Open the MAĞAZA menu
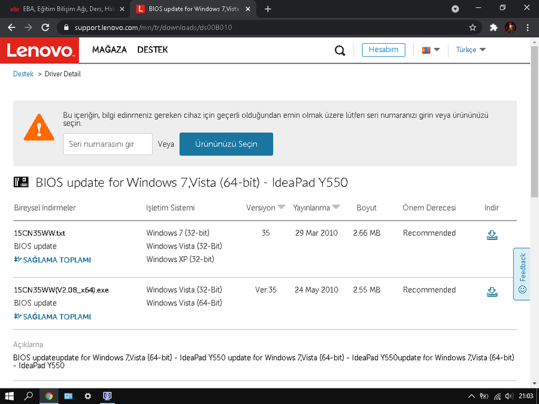Image resolution: width=539 pixels, height=404 pixels. tap(110, 50)
